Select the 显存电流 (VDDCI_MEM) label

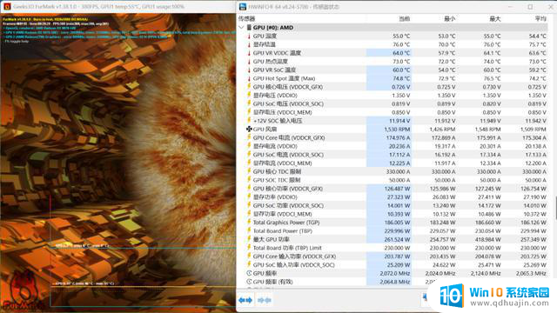tap(282, 163)
